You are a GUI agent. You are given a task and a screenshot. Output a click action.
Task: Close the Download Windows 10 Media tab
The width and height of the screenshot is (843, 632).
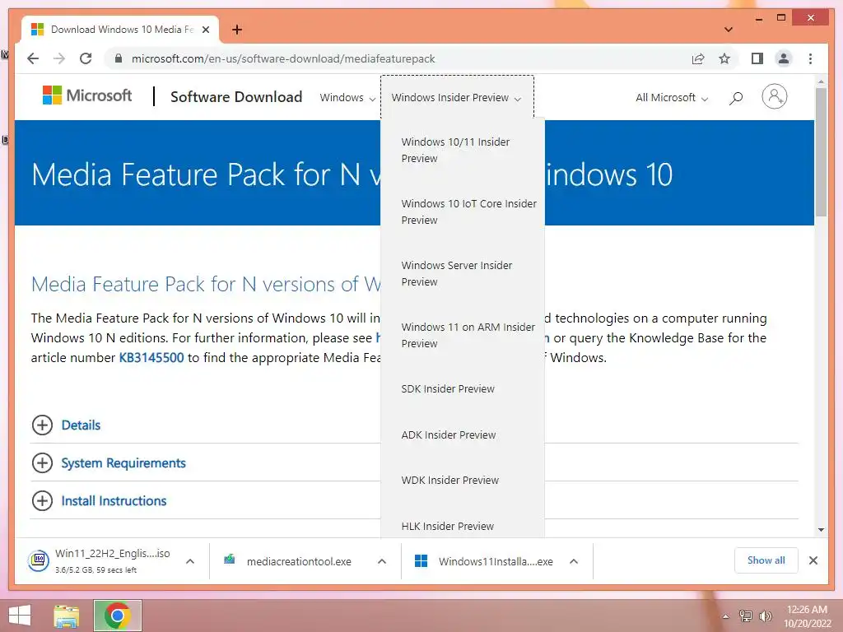point(205,30)
